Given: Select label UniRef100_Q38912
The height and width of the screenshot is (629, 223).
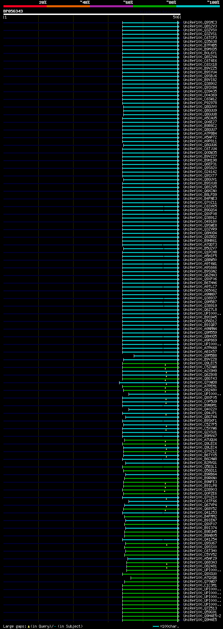Looking at the screenshot, I should coord(200,218).
